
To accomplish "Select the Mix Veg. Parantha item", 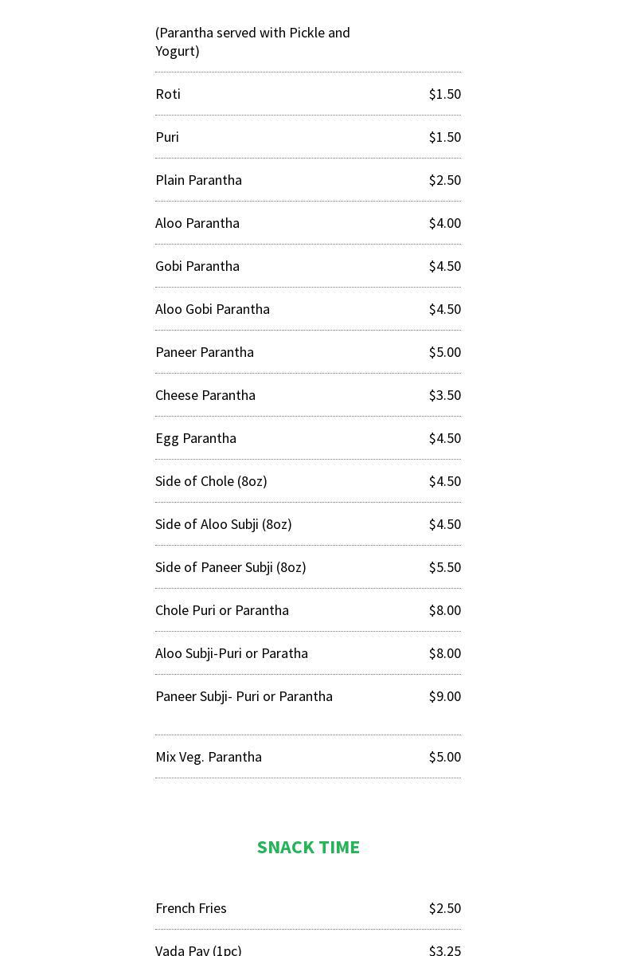I will point(209,757).
